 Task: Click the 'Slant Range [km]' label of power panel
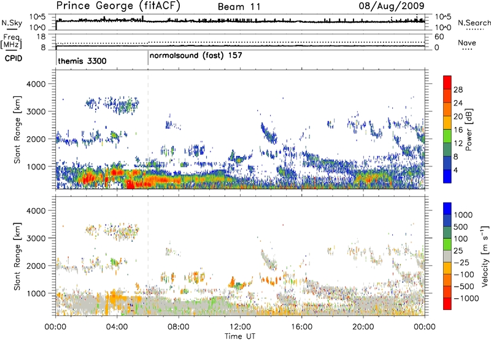tap(17, 129)
